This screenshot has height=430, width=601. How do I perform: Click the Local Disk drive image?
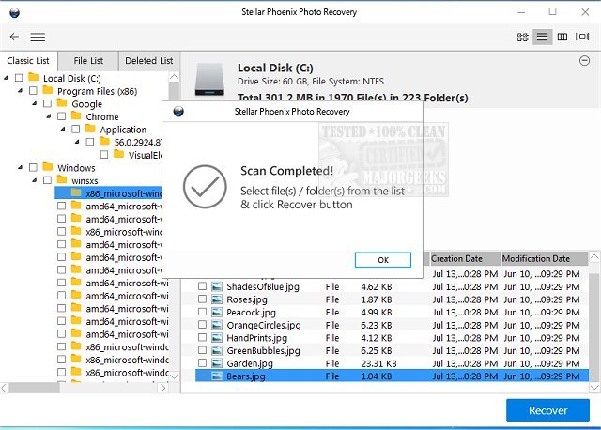pyautogui.click(x=209, y=79)
